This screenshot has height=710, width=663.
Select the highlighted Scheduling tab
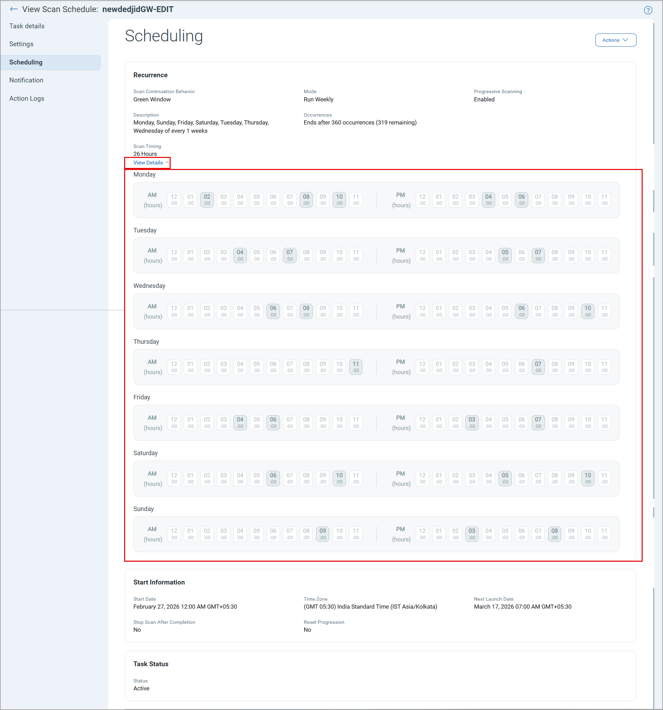(26, 62)
